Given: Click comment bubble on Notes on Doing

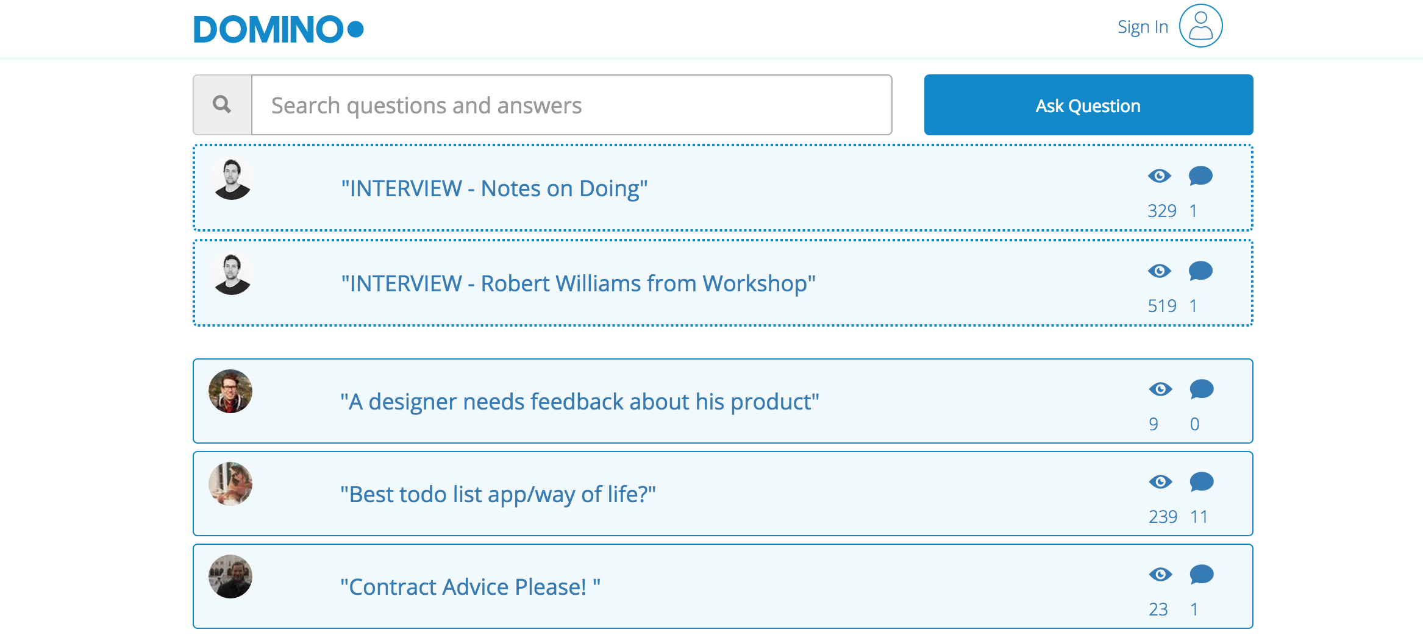Looking at the screenshot, I should [1200, 176].
